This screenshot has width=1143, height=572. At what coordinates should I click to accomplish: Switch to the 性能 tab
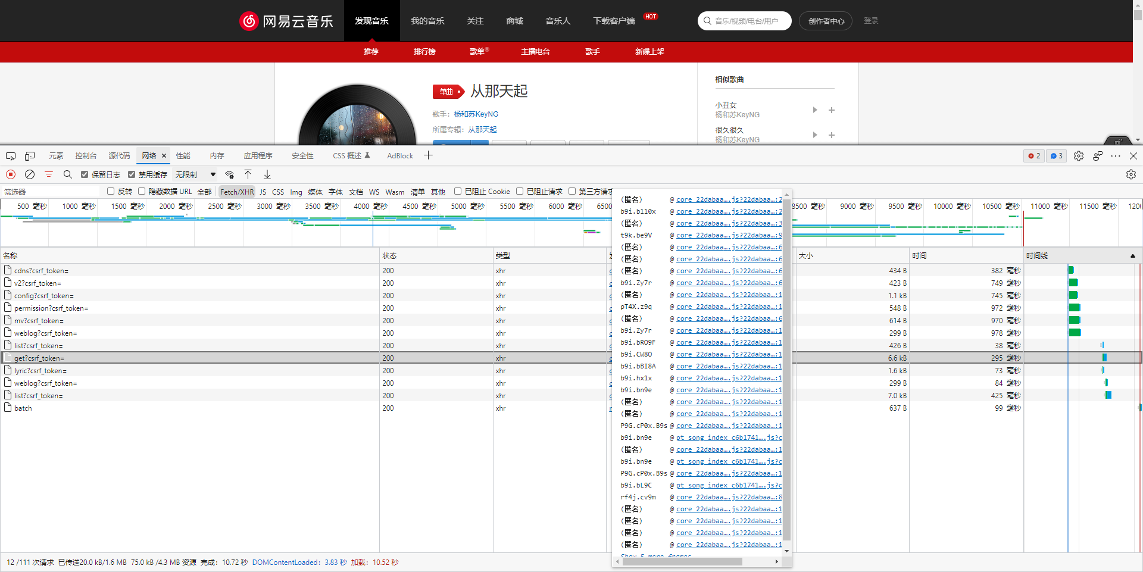[183, 156]
